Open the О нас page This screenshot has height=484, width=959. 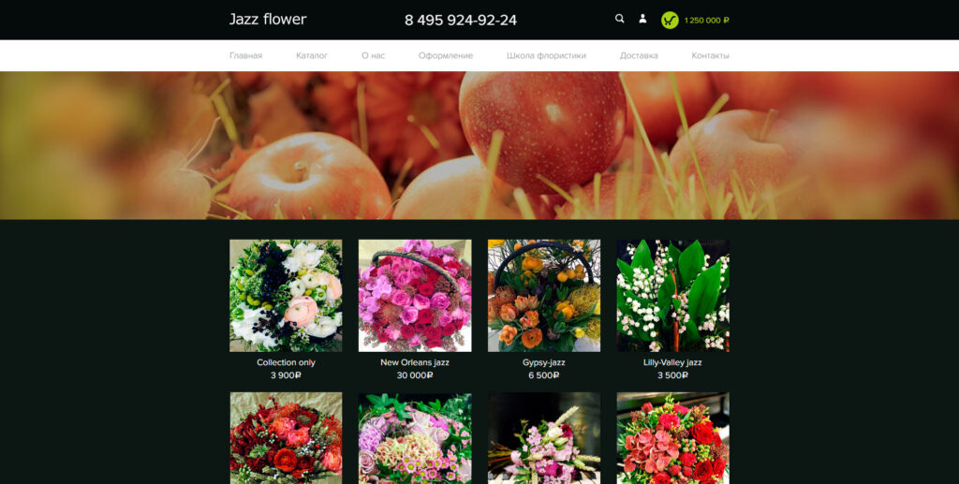click(x=373, y=55)
